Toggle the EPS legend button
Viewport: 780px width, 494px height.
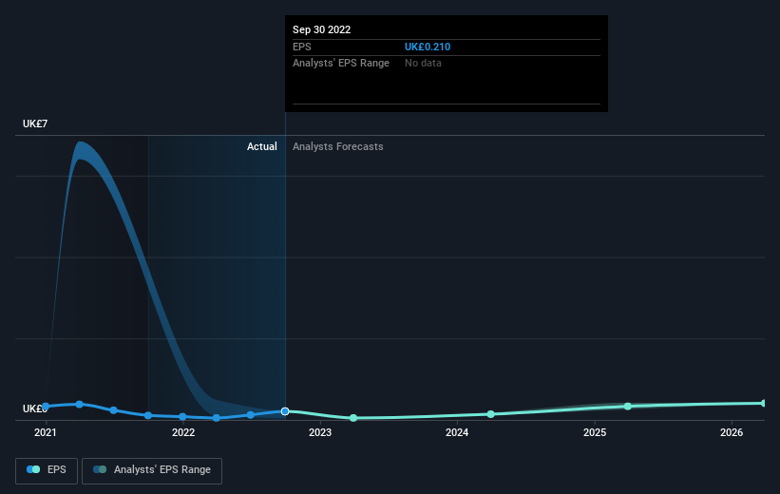click(47, 470)
